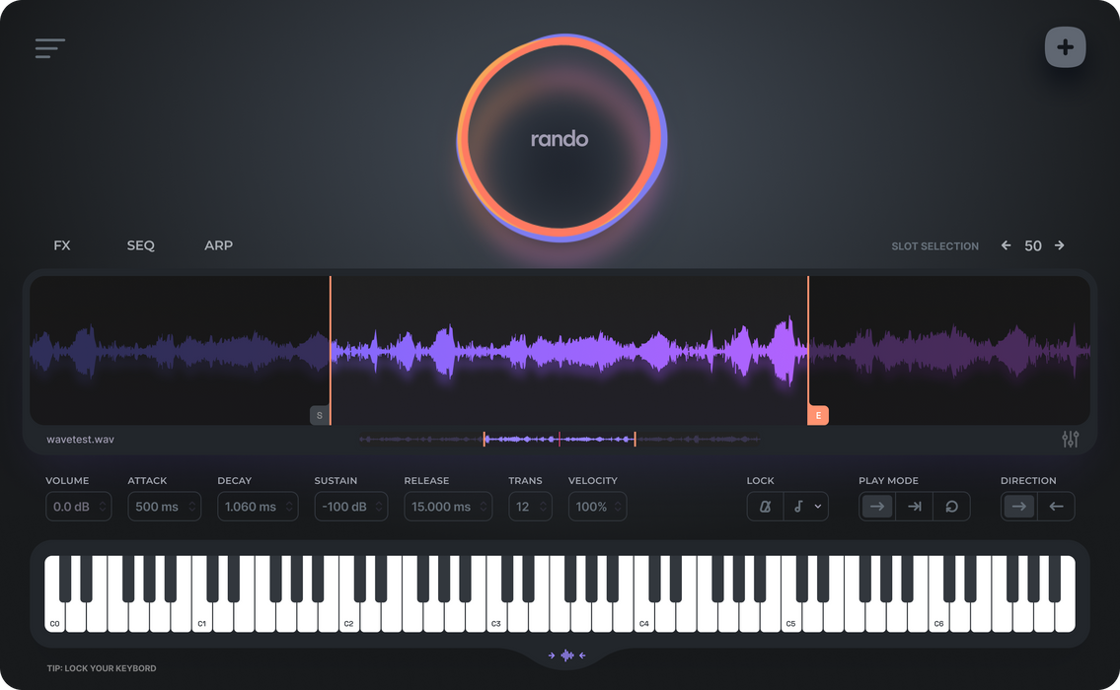
Task: Click the sample end marker E
Action: click(818, 416)
